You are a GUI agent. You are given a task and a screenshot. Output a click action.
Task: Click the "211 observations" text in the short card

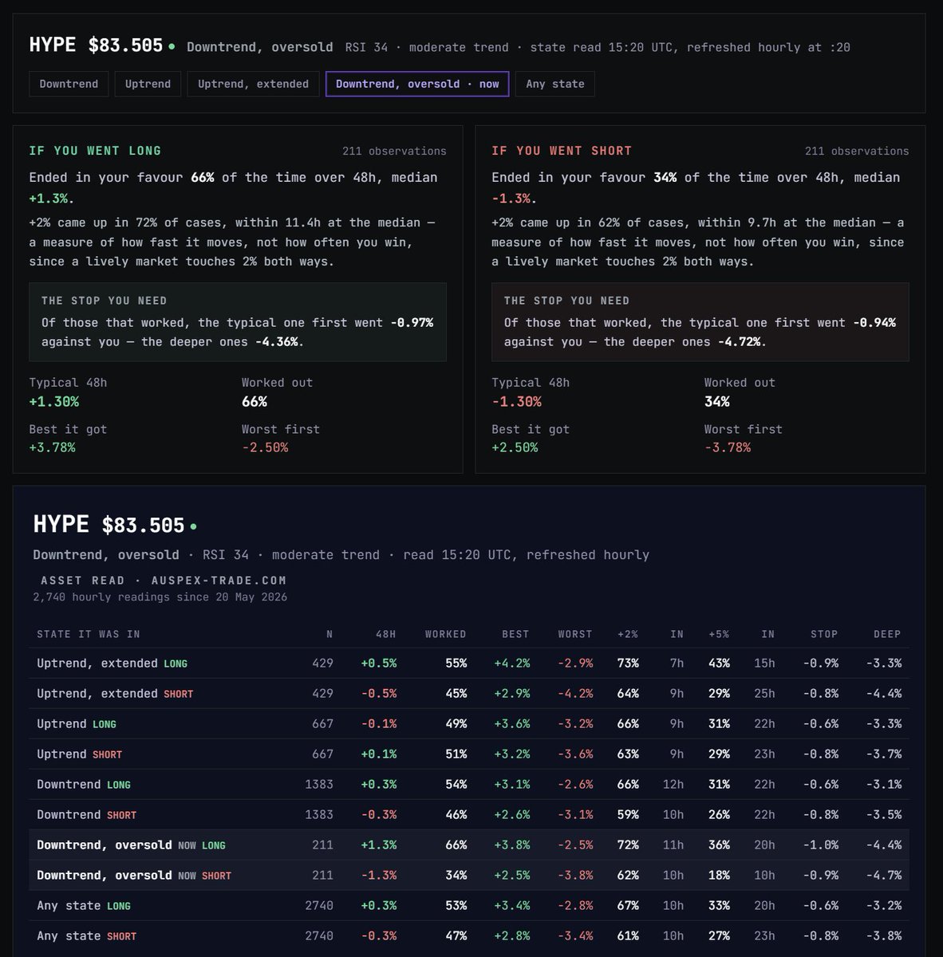tap(857, 151)
